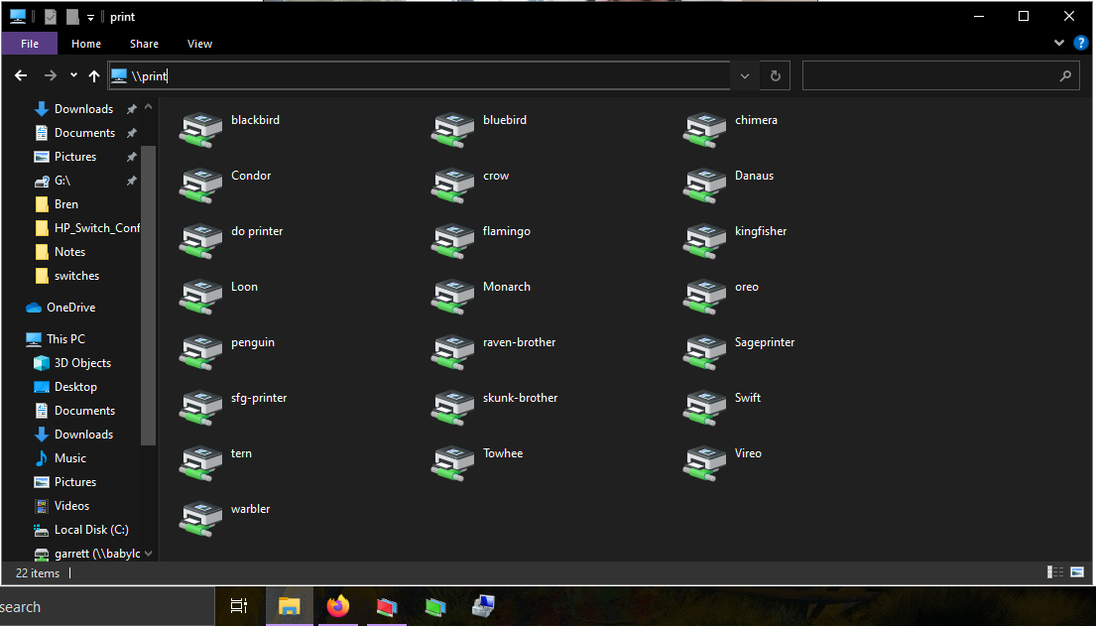Select the Loon printer icon
The image size is (1096, 626).
(x=201, y=297)
